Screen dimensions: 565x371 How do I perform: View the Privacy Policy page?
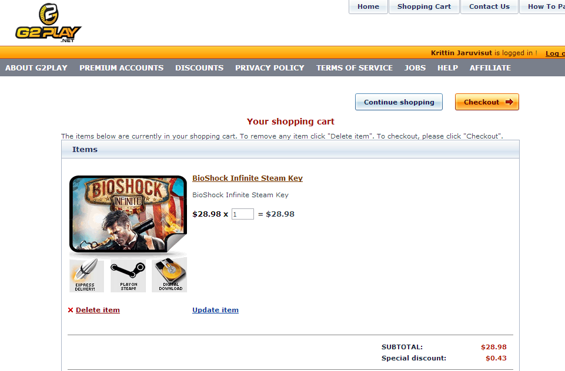point(270,68)
